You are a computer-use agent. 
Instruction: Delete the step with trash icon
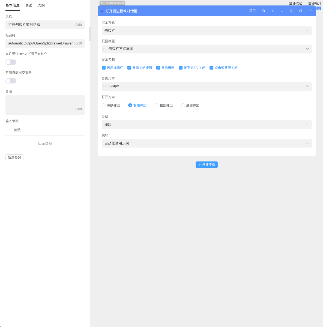[291, 11]
